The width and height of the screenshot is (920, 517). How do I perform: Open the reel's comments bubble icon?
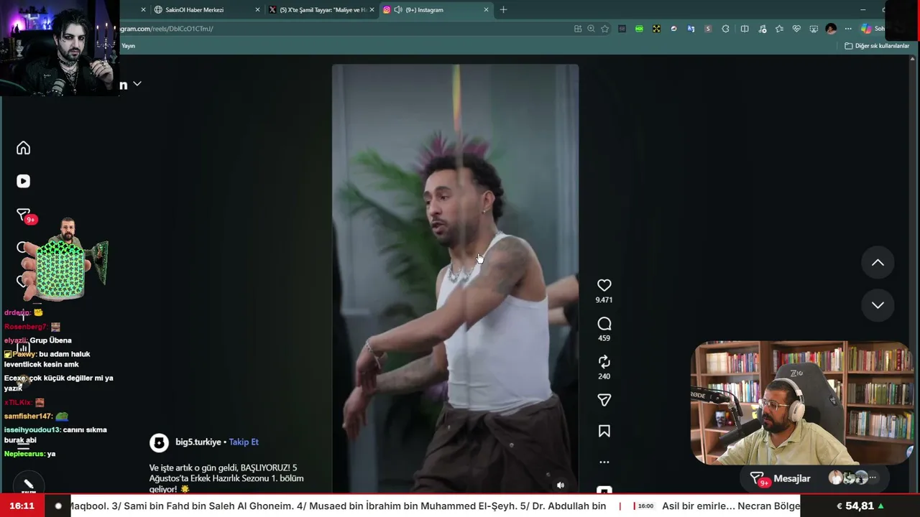(x=604, y=324)
